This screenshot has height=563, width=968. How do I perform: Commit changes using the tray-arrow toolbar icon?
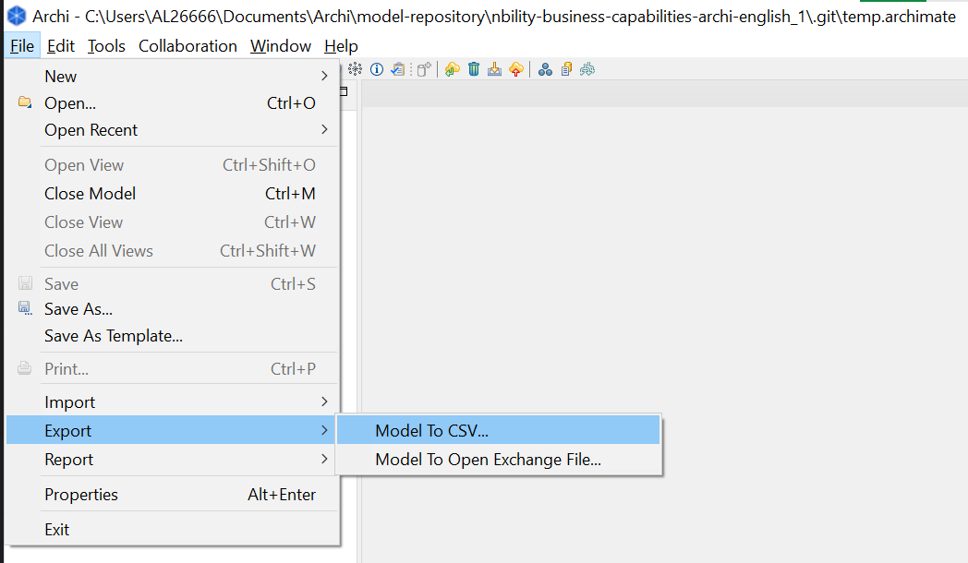(494, 69)
